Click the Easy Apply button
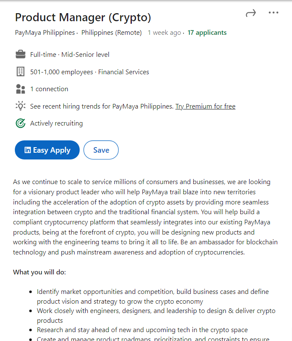This screenshot has width=292, height=341. 47,150
